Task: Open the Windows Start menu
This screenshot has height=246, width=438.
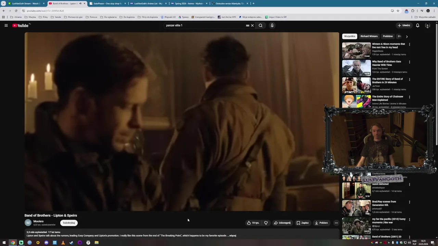Action: point(4,243)
